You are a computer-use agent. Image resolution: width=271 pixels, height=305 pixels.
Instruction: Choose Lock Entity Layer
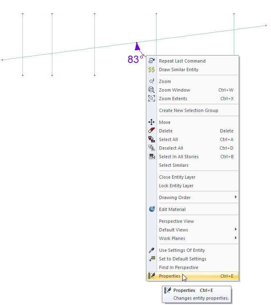[193, 186]
